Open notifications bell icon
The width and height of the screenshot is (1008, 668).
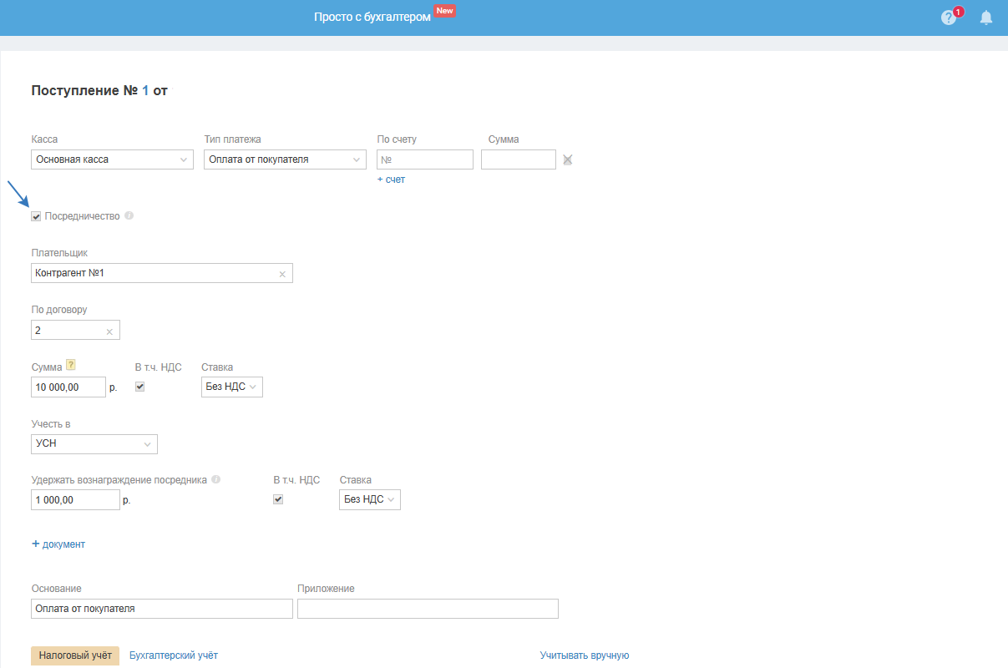click(986, 18)
